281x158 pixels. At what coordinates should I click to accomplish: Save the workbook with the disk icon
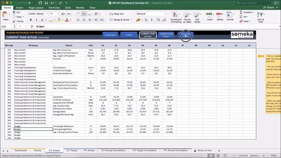pos(46,3)
